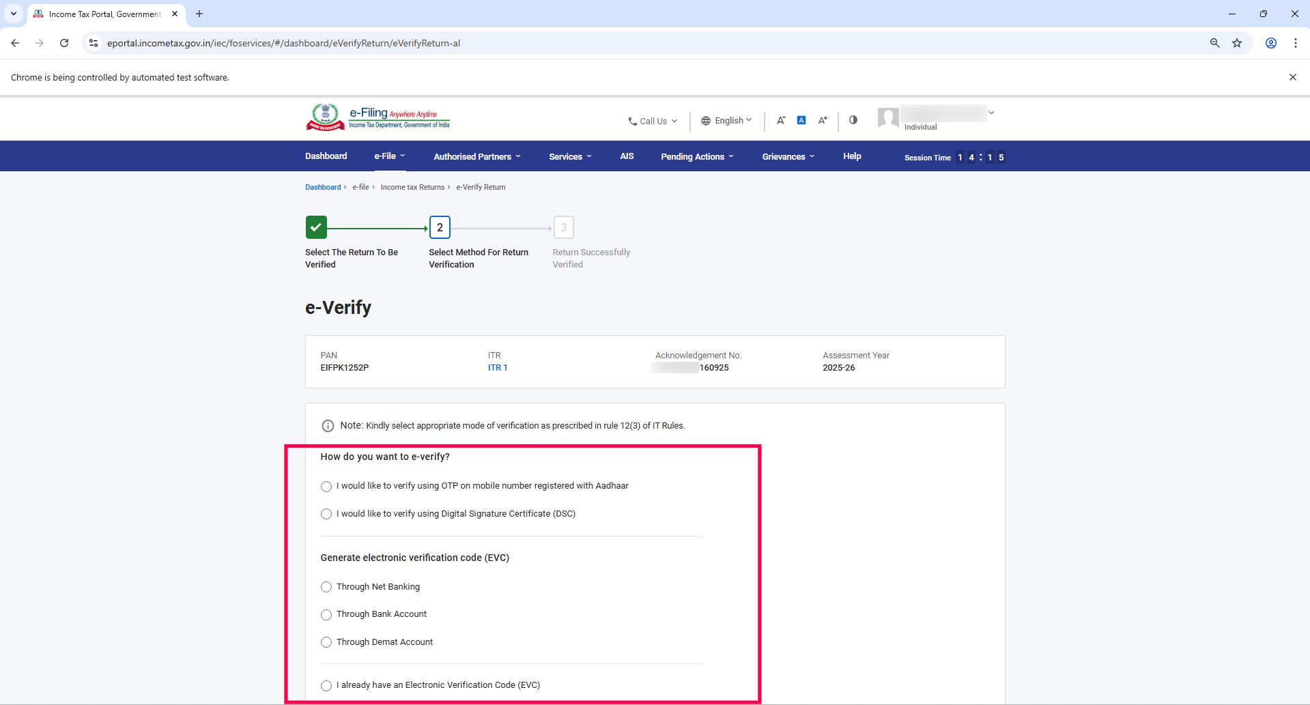This screenshot has width=1310, height=705.
Task: Expand the Call Us dropdown
Action: tap(653, 121)
